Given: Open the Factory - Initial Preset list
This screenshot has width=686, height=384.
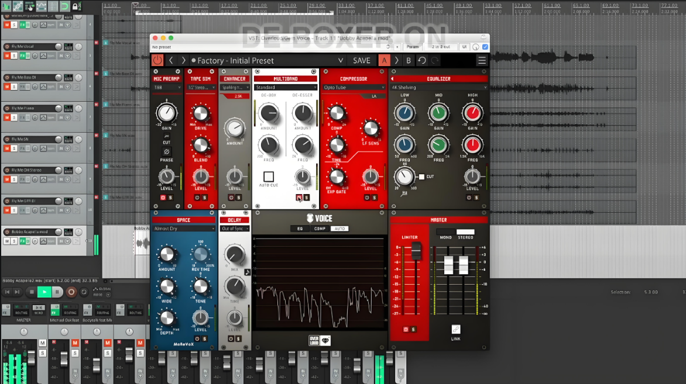Looking at the screenshot, I should (267, 60).
